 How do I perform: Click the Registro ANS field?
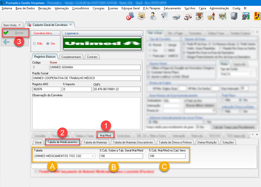(x=47, y=89)
